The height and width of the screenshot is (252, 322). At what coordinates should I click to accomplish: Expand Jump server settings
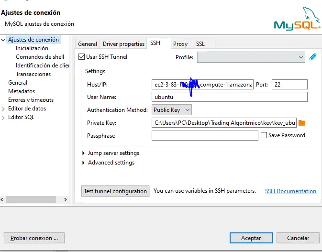(x=83, y=153)
